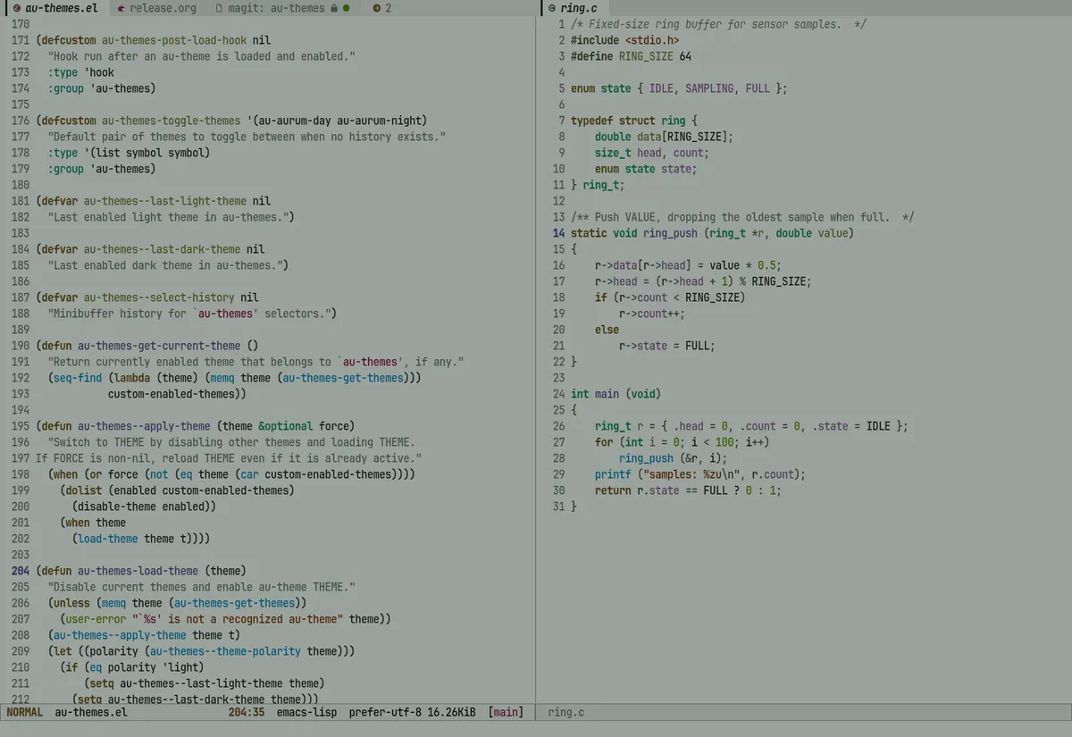This screenshot has width=1072, height=737.
Task: Click the C file icon on ring.c tab
Action: [x=552, y=8]
